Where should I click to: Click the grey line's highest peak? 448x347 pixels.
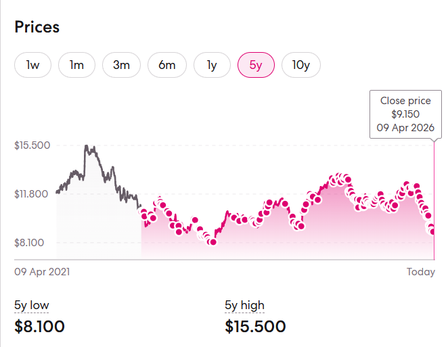click(86, 146)
